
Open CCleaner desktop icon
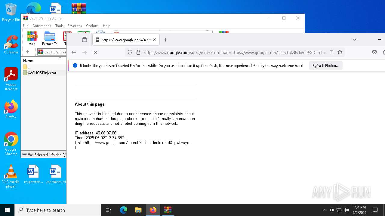11,44
